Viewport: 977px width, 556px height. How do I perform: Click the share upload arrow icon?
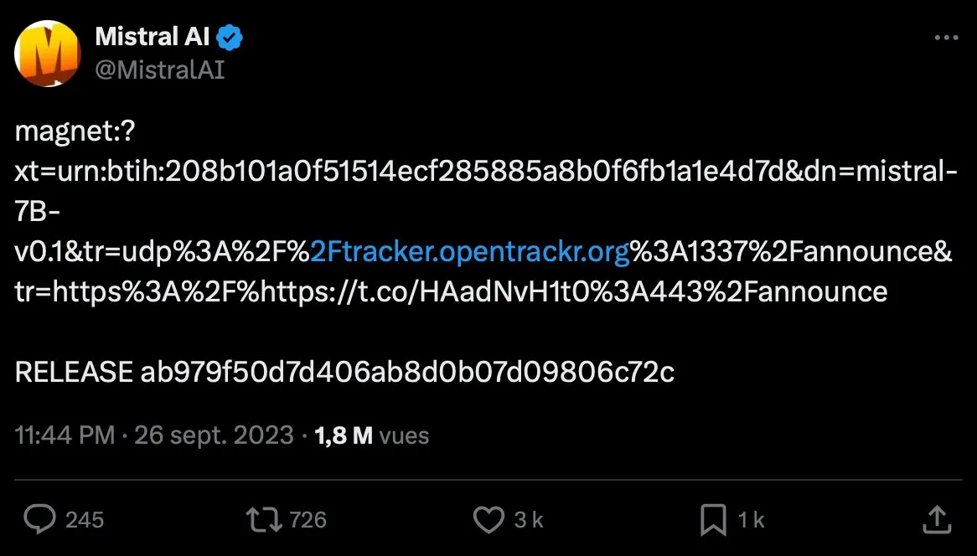(x=938, y=518)
